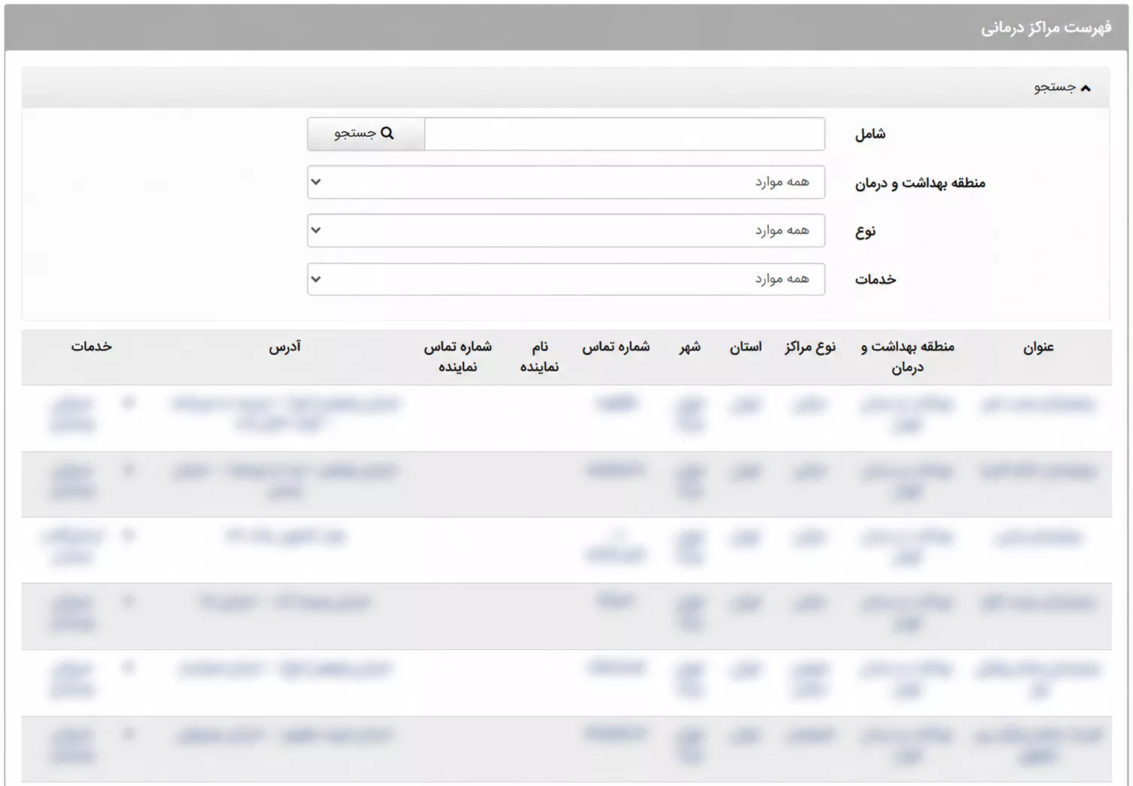
Task: Click the نام نماینده column header
Action: (x=539, y=357)
